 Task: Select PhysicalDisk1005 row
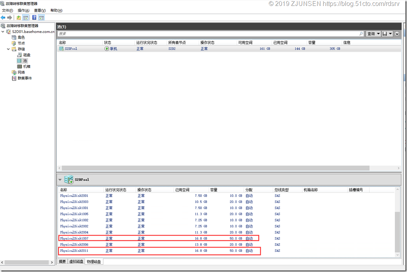coord(226,214)
